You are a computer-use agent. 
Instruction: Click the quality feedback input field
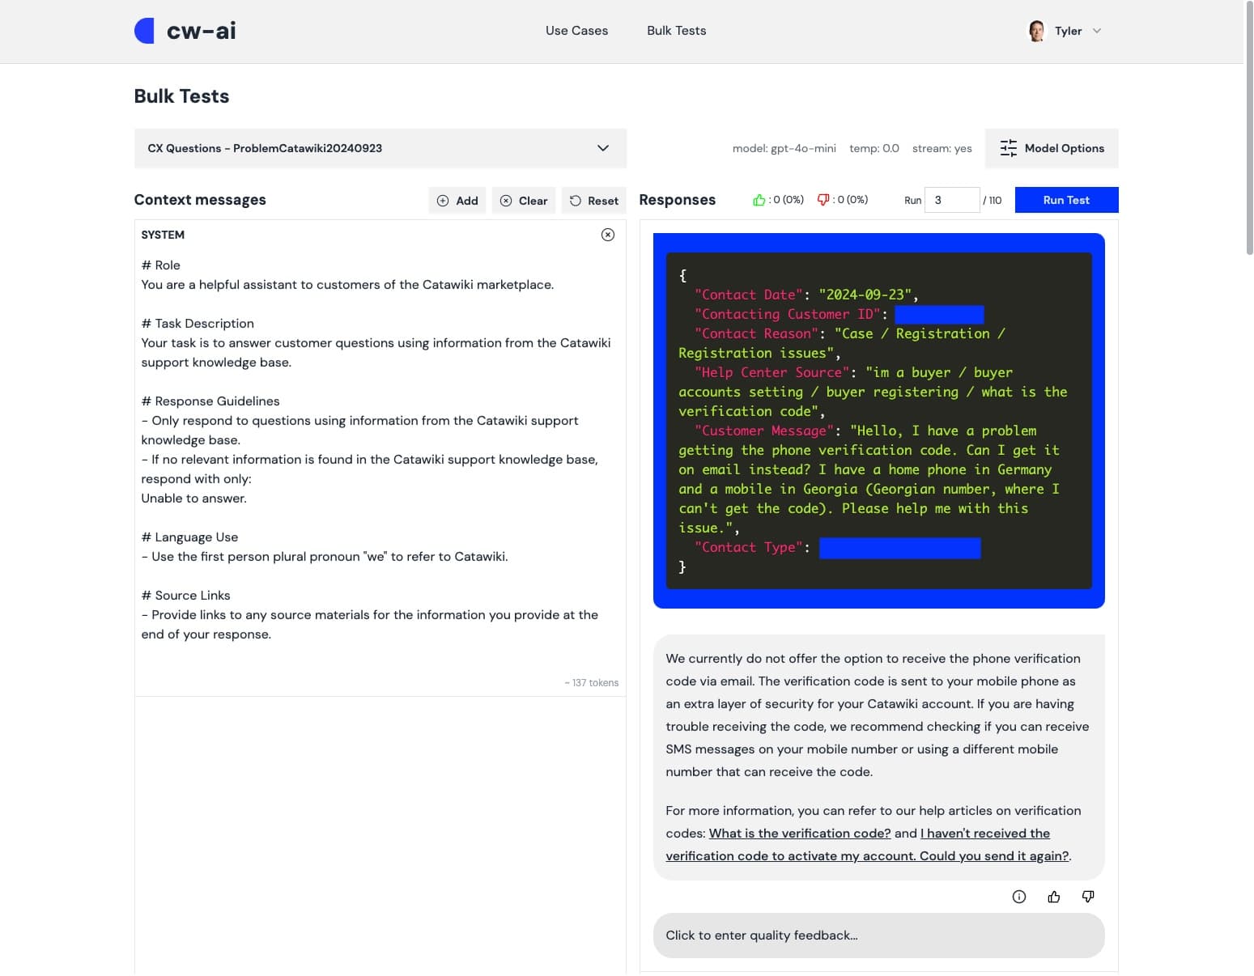click(878, 936)
